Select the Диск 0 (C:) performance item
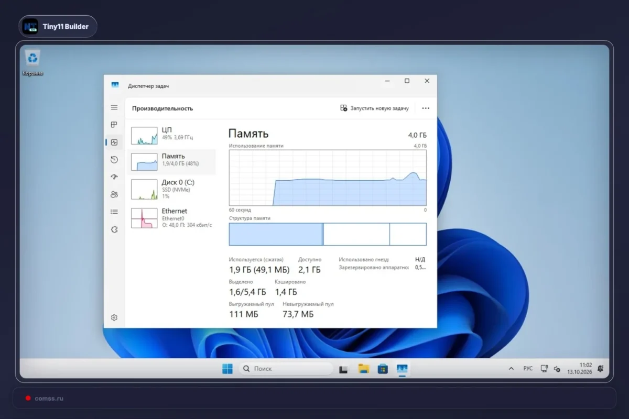Image resolution: width=629 pixels, height=419 pixels. [x=171, y=189]
